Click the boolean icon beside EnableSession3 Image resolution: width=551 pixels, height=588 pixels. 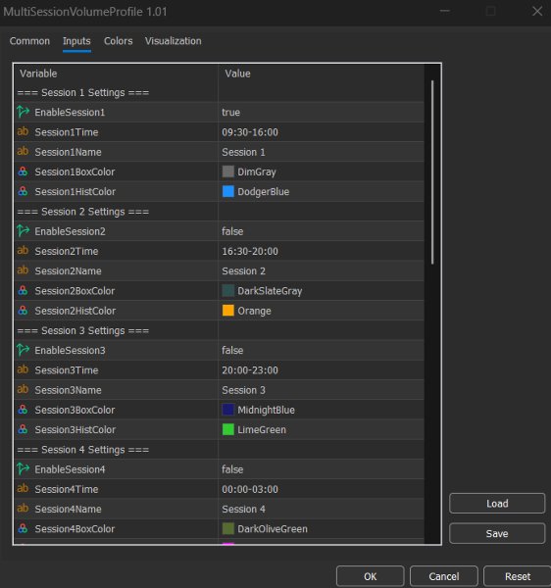pyautogui.click(x=23, y=350)
